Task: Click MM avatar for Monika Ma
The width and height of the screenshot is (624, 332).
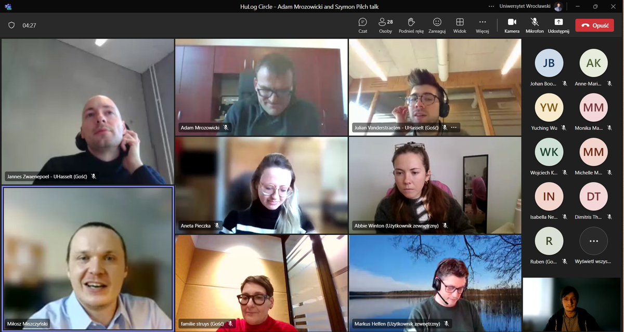Action: (593, 108)
